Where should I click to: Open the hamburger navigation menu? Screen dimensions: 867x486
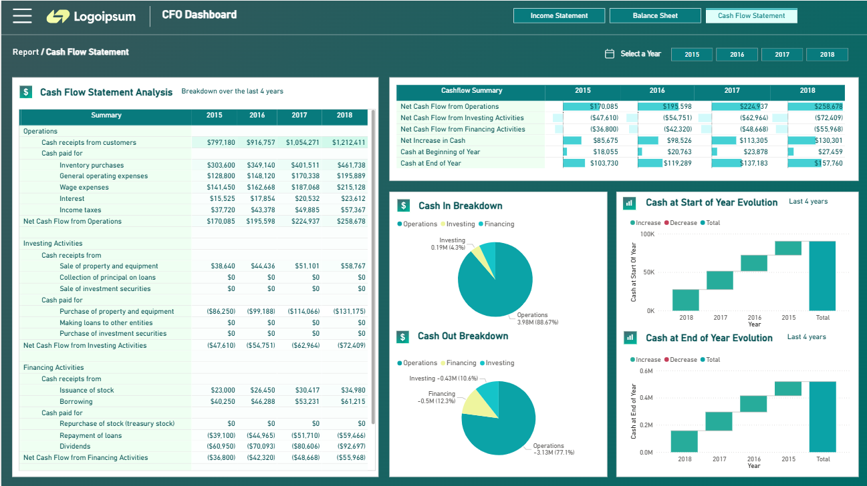point(22,16)
